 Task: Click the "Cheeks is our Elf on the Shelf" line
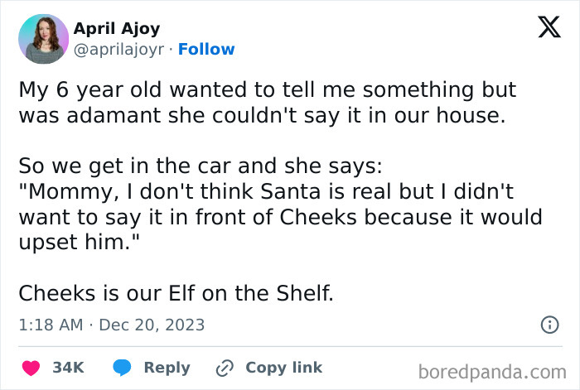coord(176,294)
